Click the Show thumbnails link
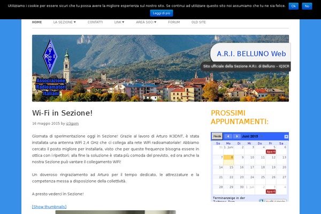Image resolution: width=321 pixels, height=214 pixels. 49,207
